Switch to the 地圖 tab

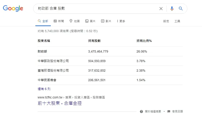point(75,21)
